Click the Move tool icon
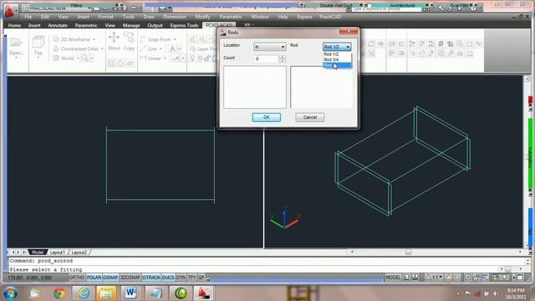535x301 pixels. click(114, 37)
